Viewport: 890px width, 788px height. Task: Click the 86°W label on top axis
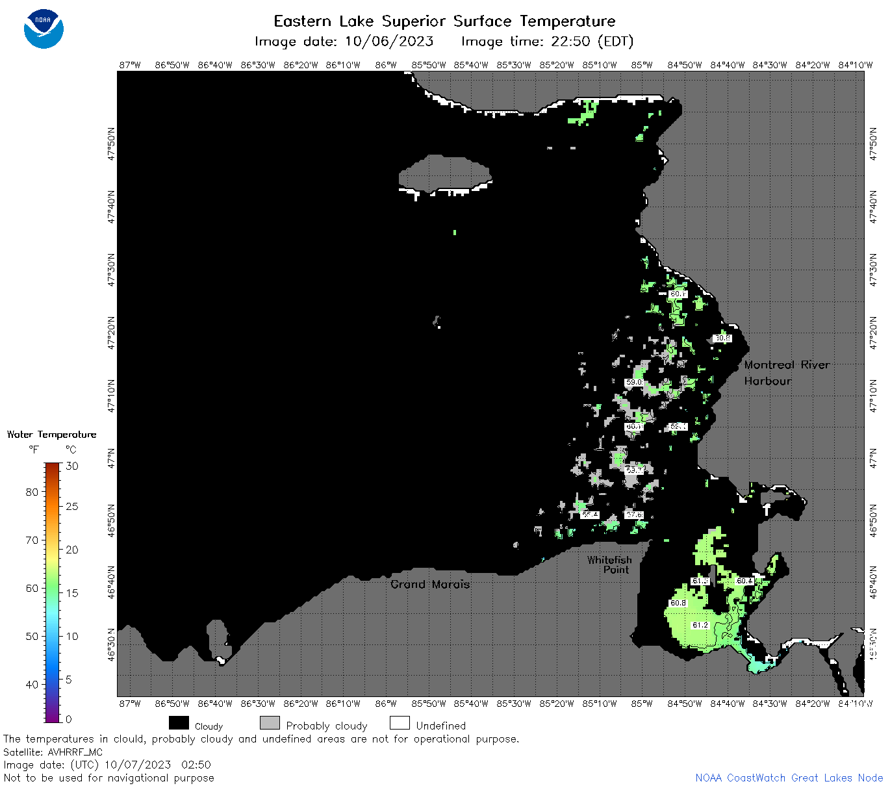coord(386,65)
